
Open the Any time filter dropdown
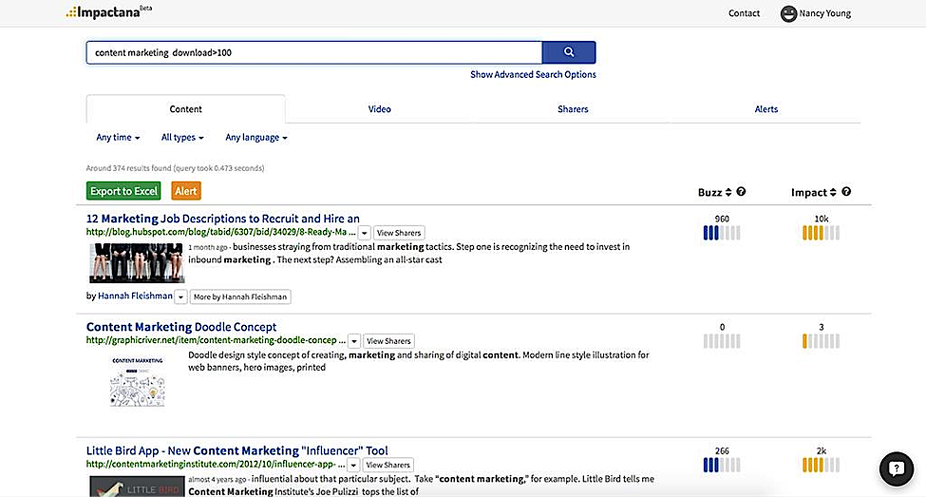[x=118, y=137]
